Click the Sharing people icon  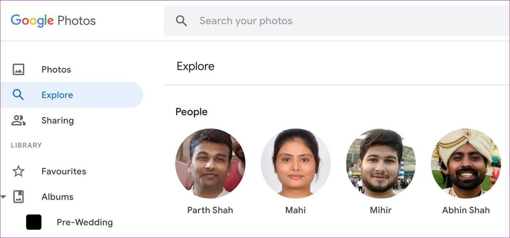18,120
